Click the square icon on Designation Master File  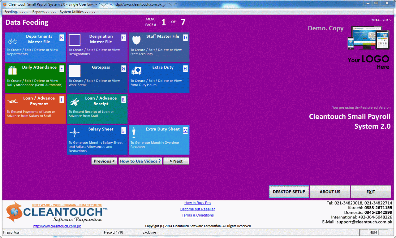[x=75, y=40]
